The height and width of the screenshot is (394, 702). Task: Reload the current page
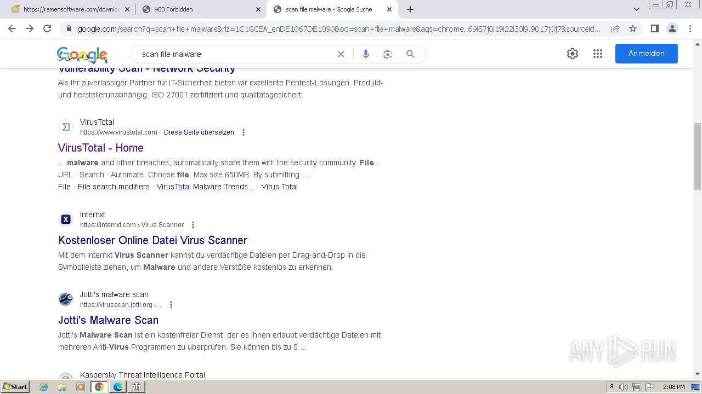point(47,28)
